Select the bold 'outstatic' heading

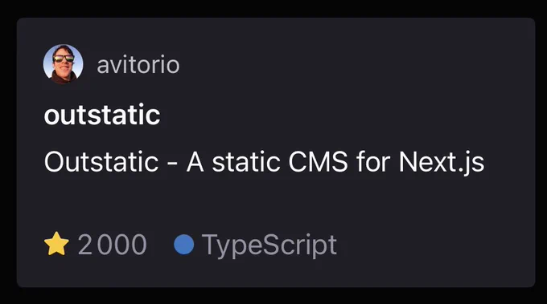(102, 115)
